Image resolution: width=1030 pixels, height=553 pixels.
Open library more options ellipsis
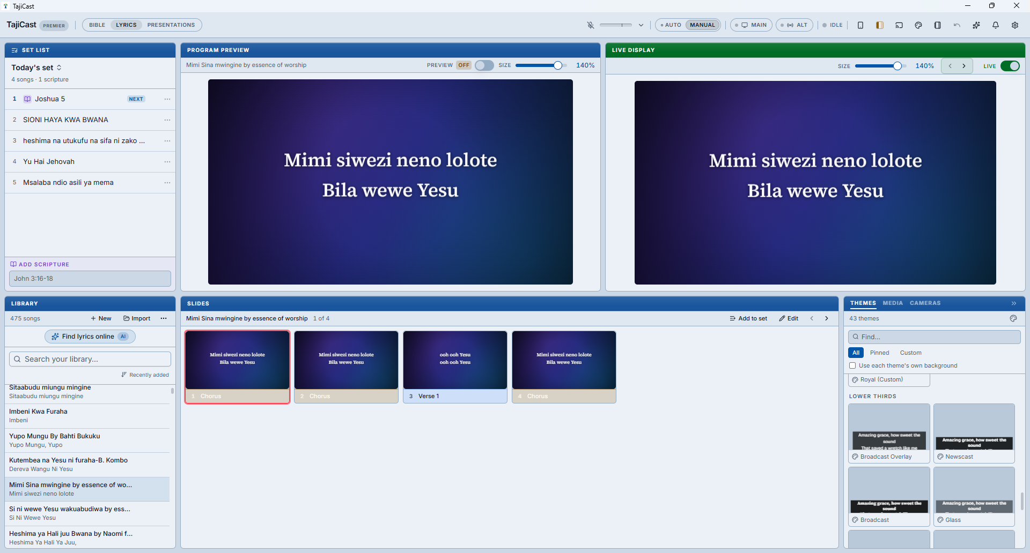pos(164,318)
